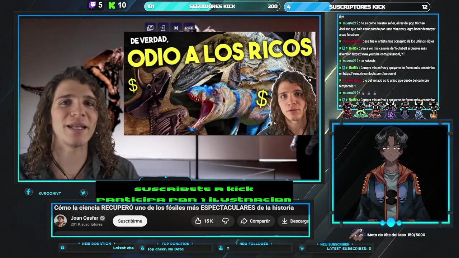Click the verified badge next to Joan Casfar

tap(103, 218)
